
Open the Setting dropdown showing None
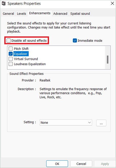coord(66,122)
